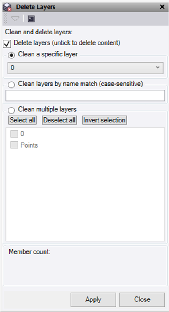Viewport: 169px width, 312px height.
Task: Click the Invert selection button
Action: pos(105,120)
